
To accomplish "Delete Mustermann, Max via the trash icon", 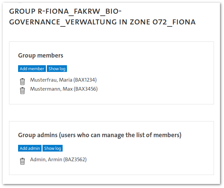I will click(x=22, y=91).
